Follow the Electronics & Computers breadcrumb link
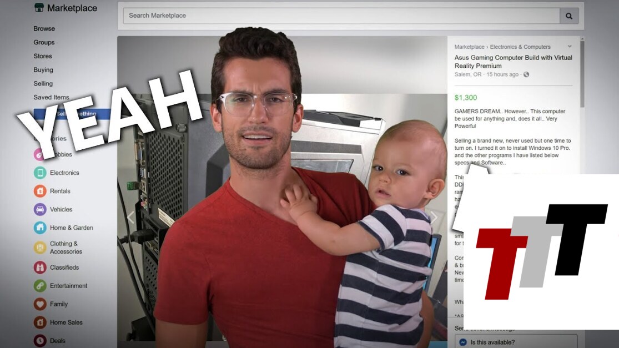Screen dimensions: 619x348 (520, 47)
